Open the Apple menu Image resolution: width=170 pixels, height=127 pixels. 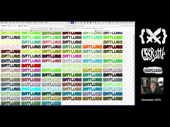[2, 22]
